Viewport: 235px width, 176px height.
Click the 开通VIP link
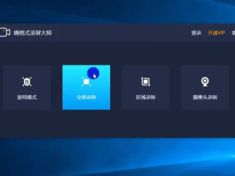pos(216,33)
